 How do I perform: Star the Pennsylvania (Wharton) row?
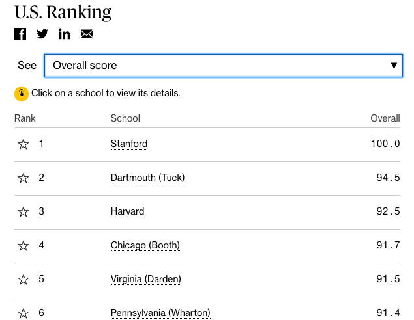(x=23, y=313)
